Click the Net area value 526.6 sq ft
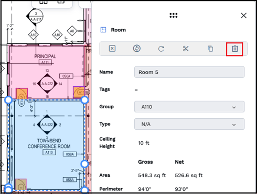This screenshot has height=194, width=257. pos(189,175)
